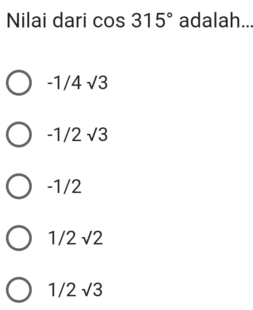Select the -1/2 √3 radio button
This screenshot has width=253, height=310.
tap(19, 135)
